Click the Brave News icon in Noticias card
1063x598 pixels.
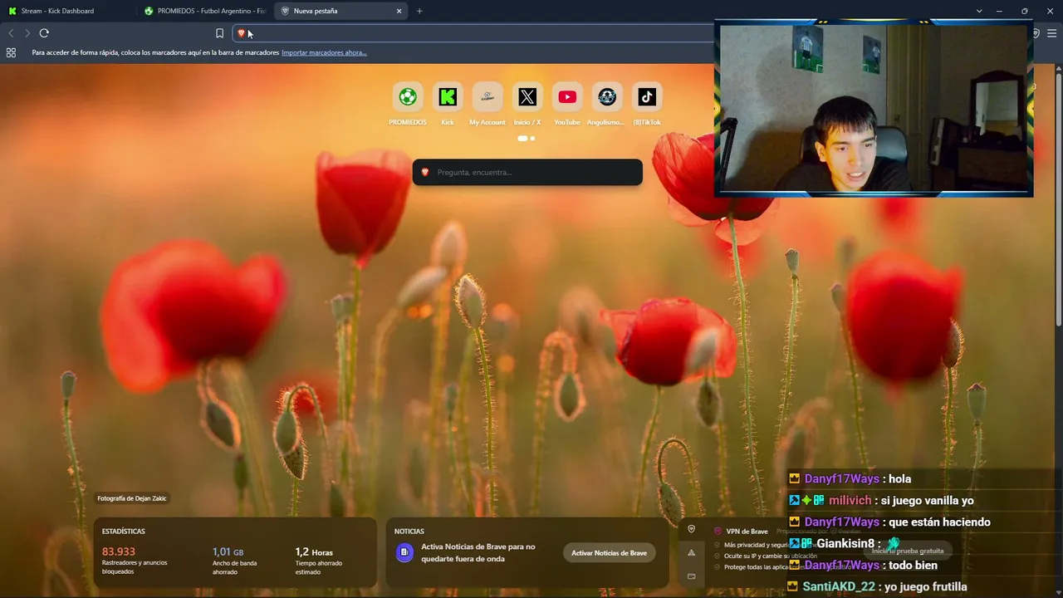pyautogui.click(x=404, y=552)
